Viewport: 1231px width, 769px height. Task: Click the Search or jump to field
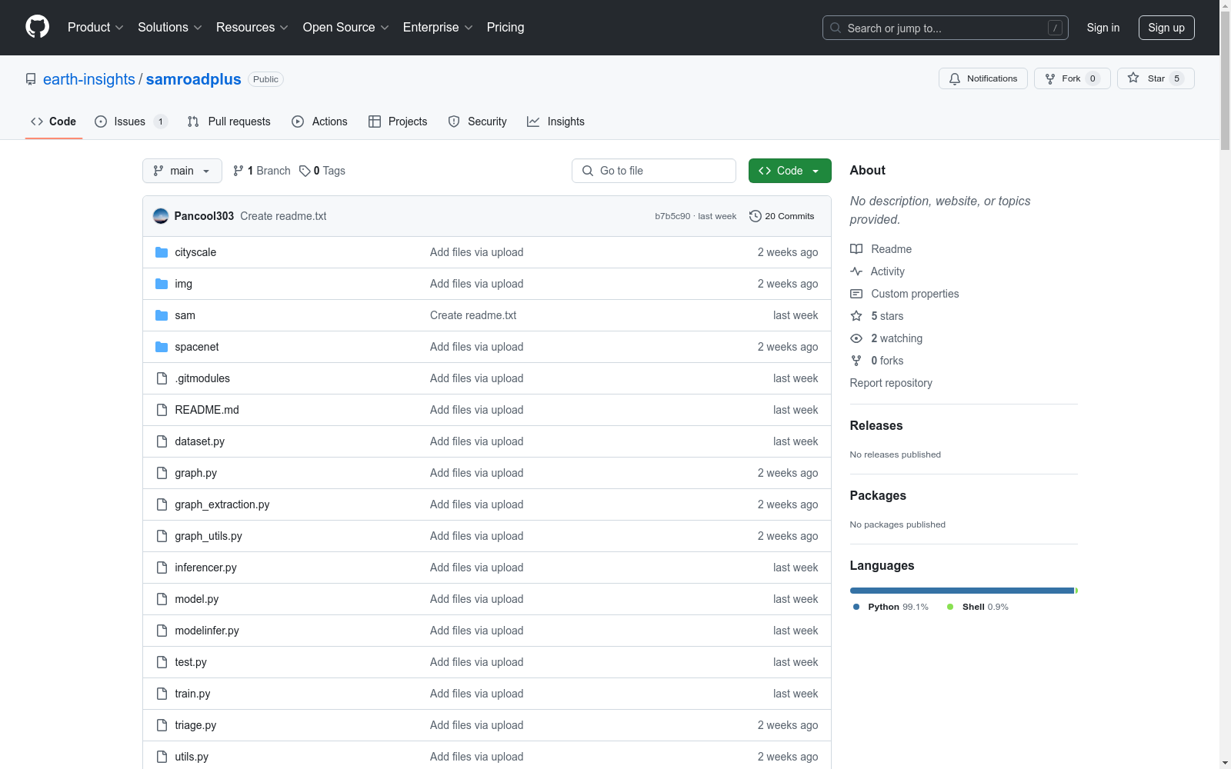click(946, 28)
